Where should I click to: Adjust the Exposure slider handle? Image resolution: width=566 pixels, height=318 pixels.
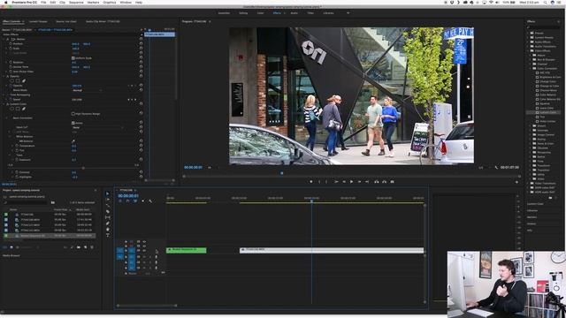point(83,168)
